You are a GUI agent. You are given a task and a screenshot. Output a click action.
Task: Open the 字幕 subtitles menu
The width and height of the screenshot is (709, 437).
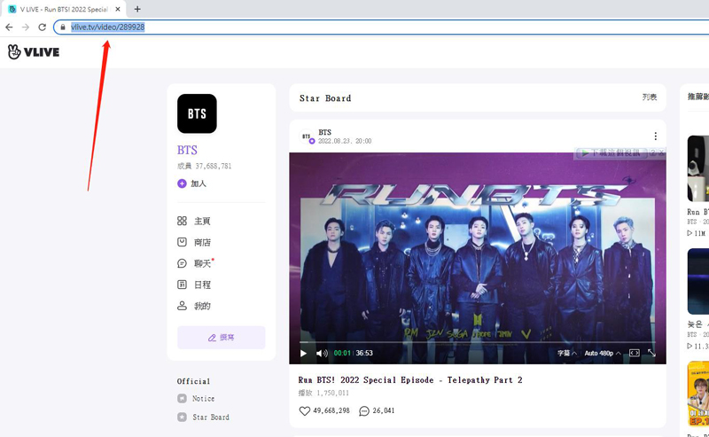(x=567, y=354)
